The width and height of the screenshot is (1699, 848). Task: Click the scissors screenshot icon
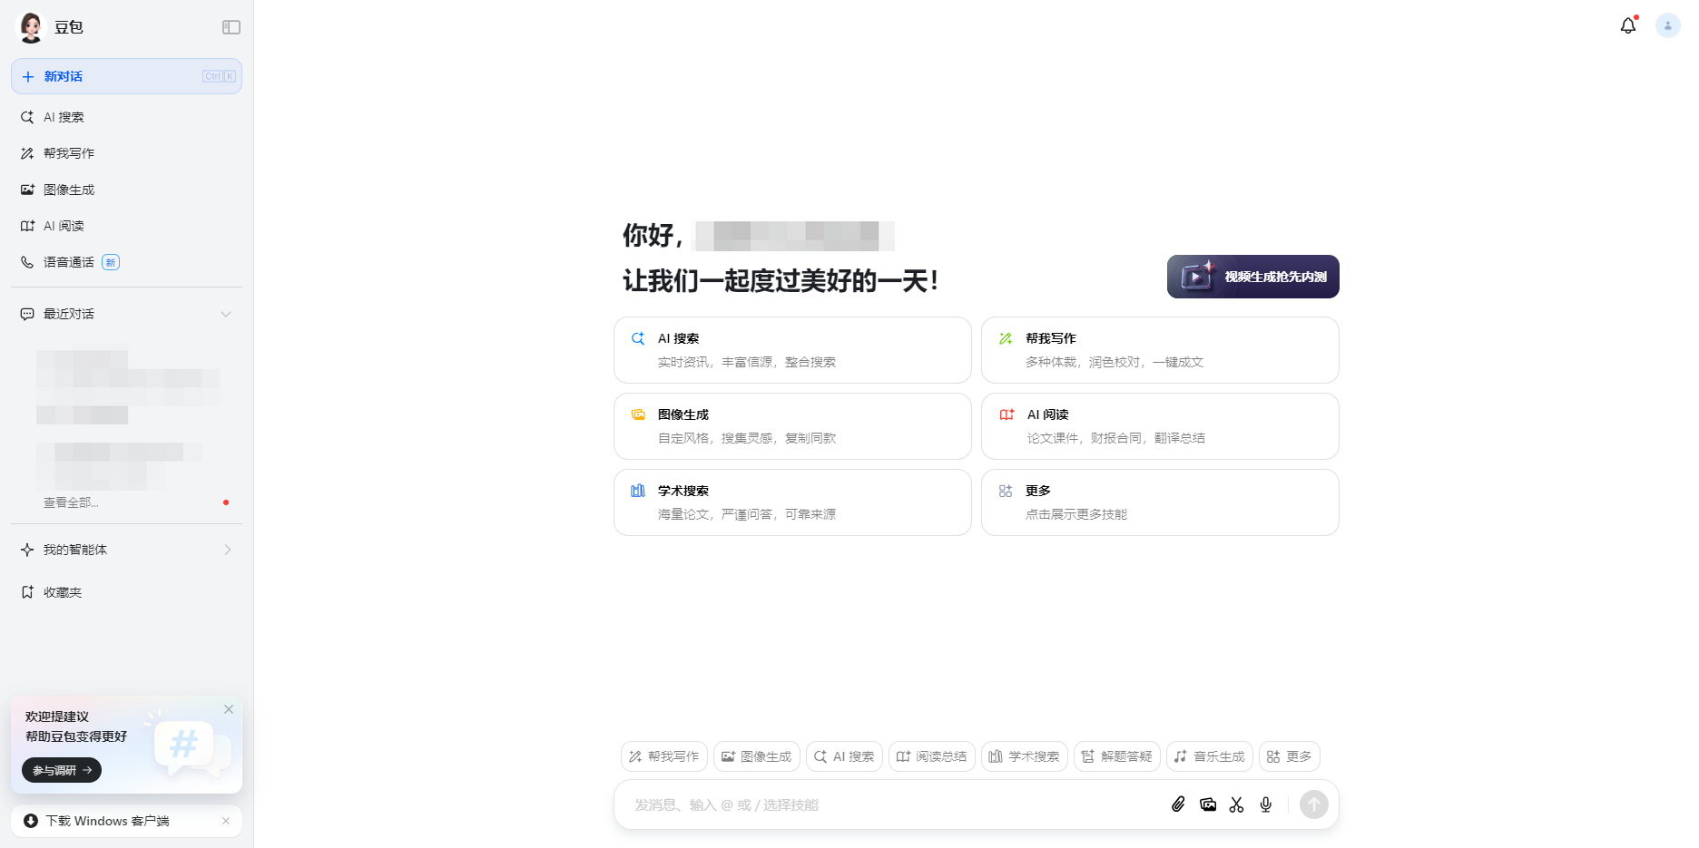click(x=1236, y=804)
